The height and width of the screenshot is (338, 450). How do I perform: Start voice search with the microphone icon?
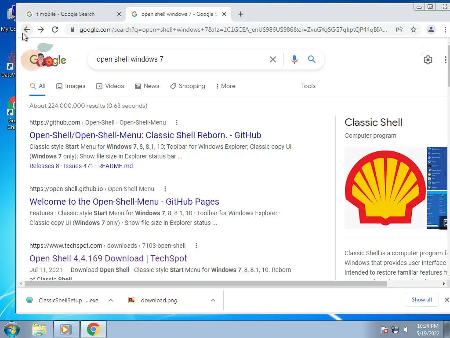[294, 59]
